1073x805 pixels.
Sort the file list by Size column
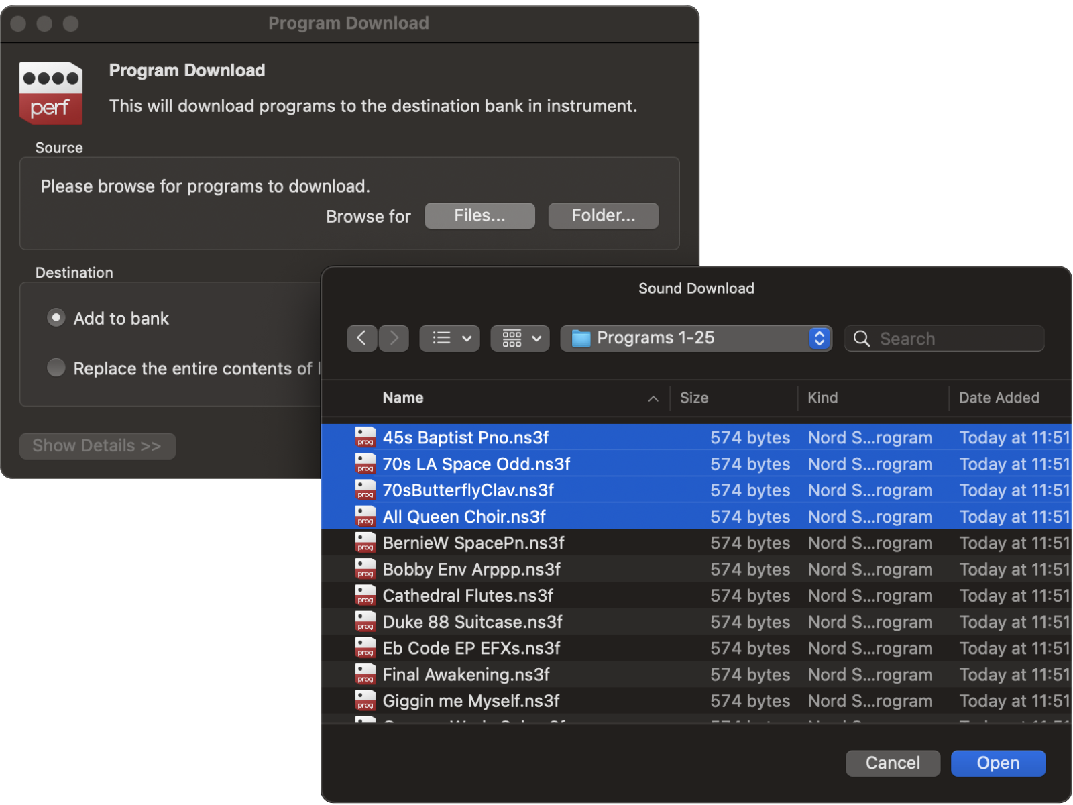[x=694, y=398]
